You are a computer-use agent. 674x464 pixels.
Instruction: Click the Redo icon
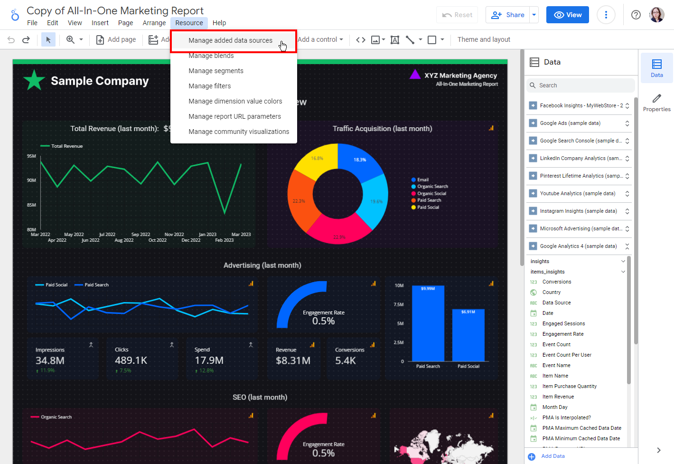[x=26, y=39]
